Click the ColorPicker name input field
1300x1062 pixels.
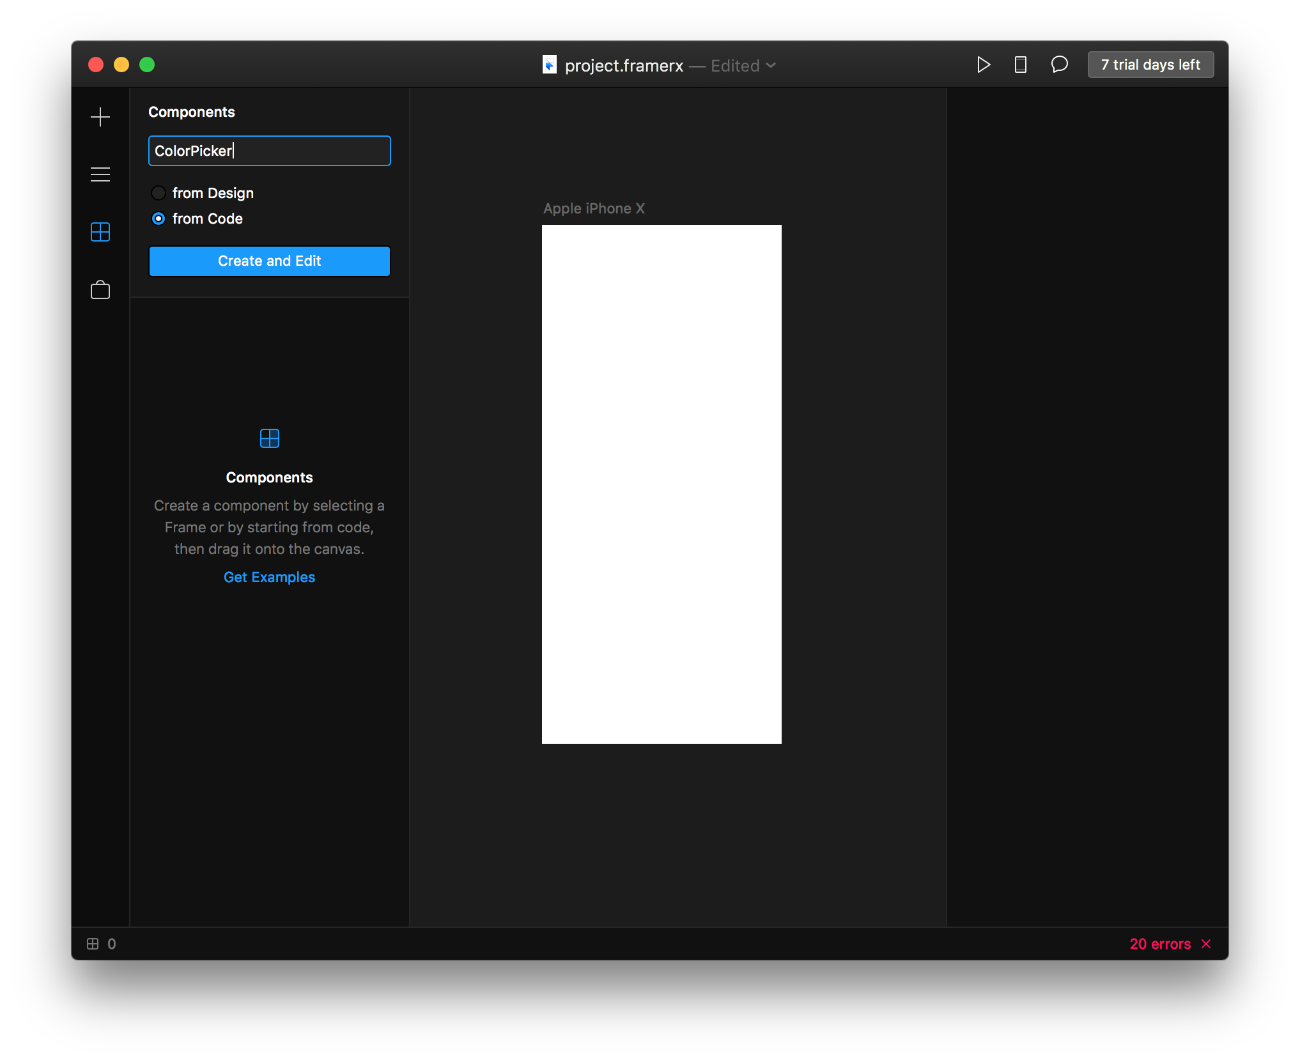click(269, 151)
